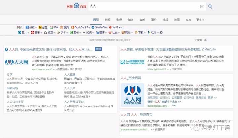The image size is (238, 138).
Task: Click 查看“人人”全部6个含义 link
Action: (164, 102)
